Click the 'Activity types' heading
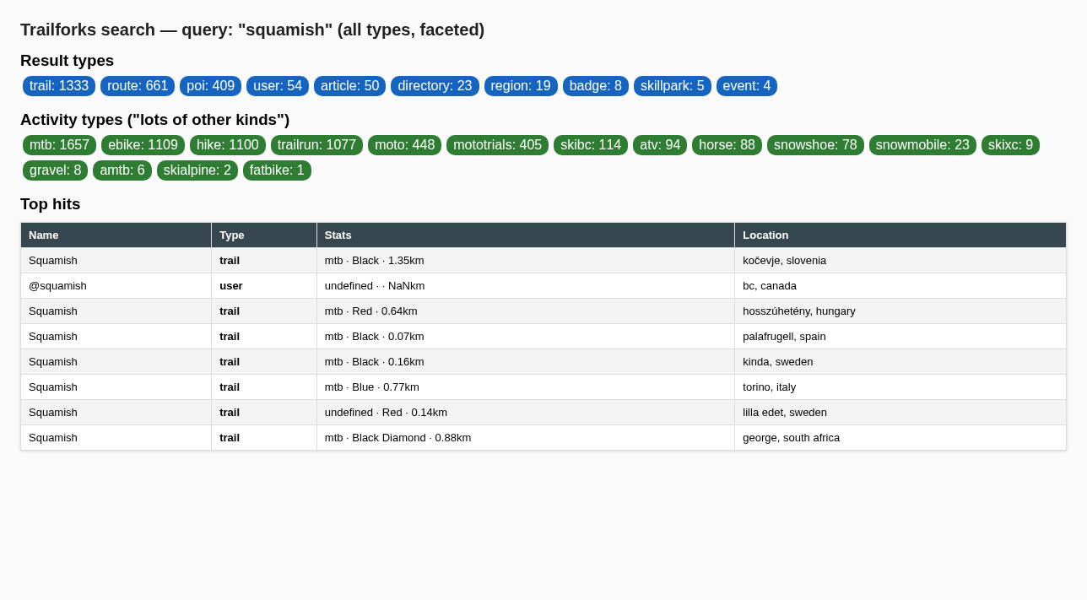 click(x=154, y=120)
